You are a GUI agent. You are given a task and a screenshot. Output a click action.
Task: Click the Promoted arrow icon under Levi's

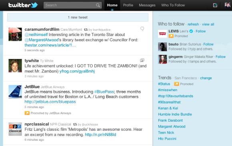point(171,36)
